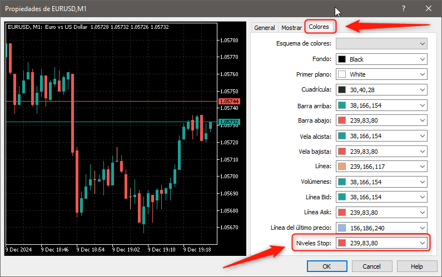Click the teal Volúmenes swatch
Viewport: 442px width, 277px height.
pyautogui.click(x=342, y=182)
